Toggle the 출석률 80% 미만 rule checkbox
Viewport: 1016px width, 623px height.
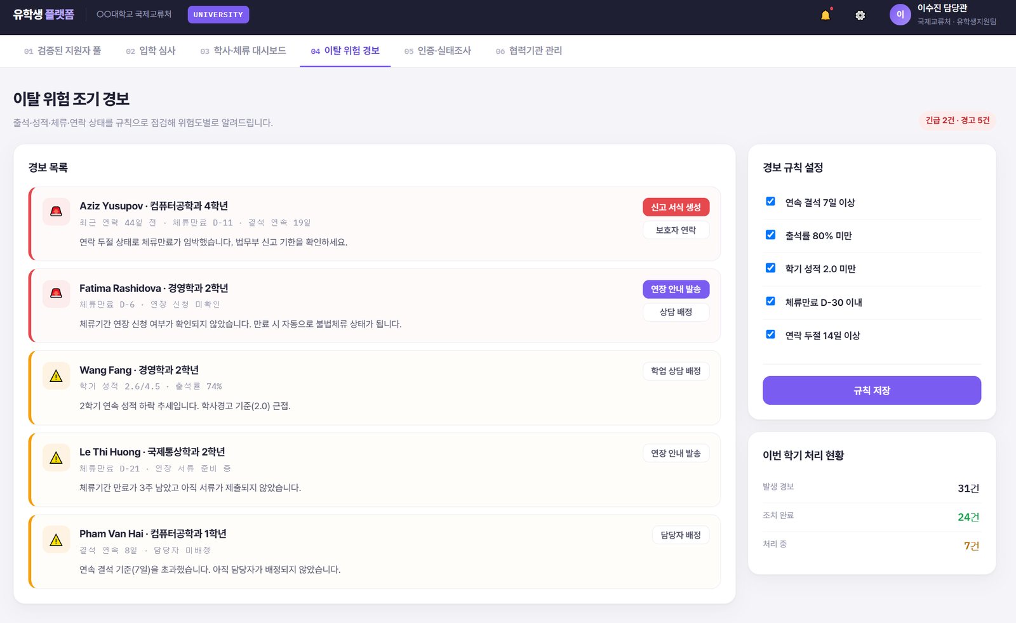[770, 235]
